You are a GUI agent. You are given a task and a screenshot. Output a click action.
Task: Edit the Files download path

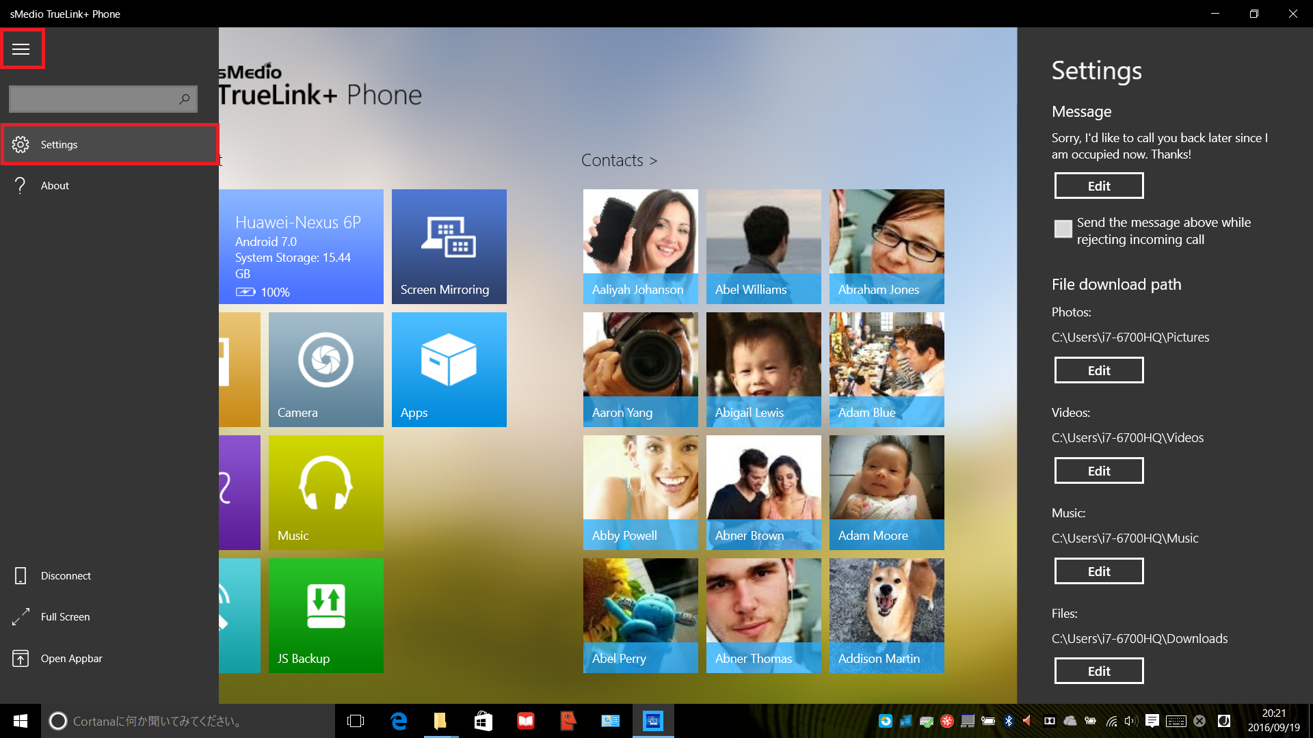pos(1099,671)
